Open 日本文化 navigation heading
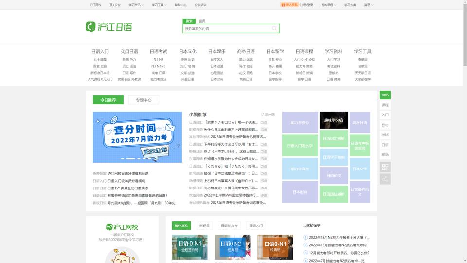Viewport: 467px width, 263px height. [188, 51]
